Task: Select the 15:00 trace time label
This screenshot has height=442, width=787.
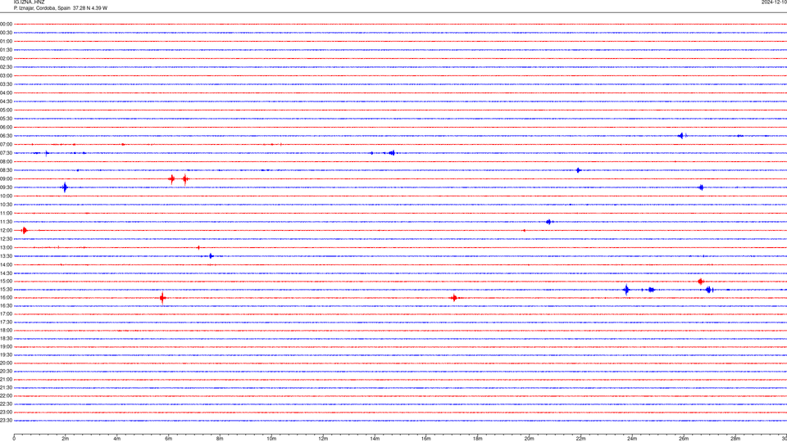Action: [6, 282]
